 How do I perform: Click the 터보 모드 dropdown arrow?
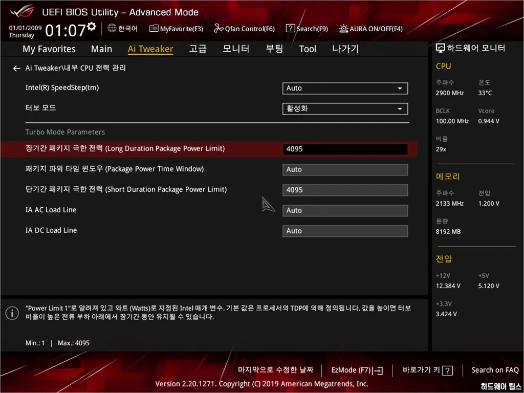tap(400, 109)
